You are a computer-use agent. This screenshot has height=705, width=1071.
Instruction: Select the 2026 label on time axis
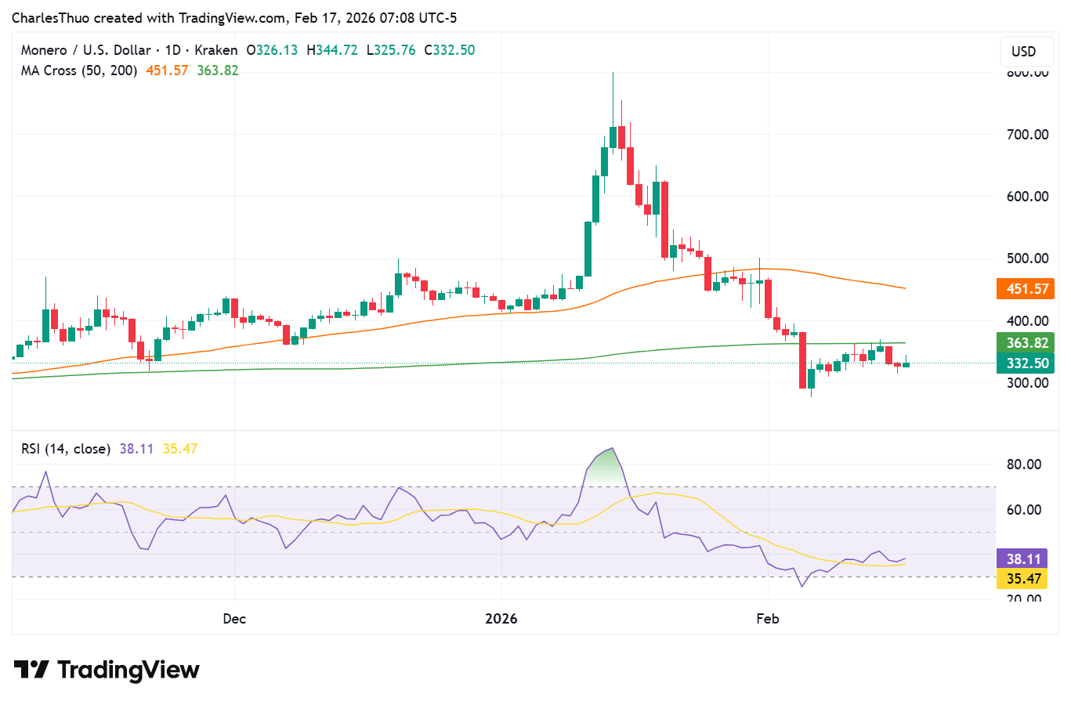pos(501,618)
